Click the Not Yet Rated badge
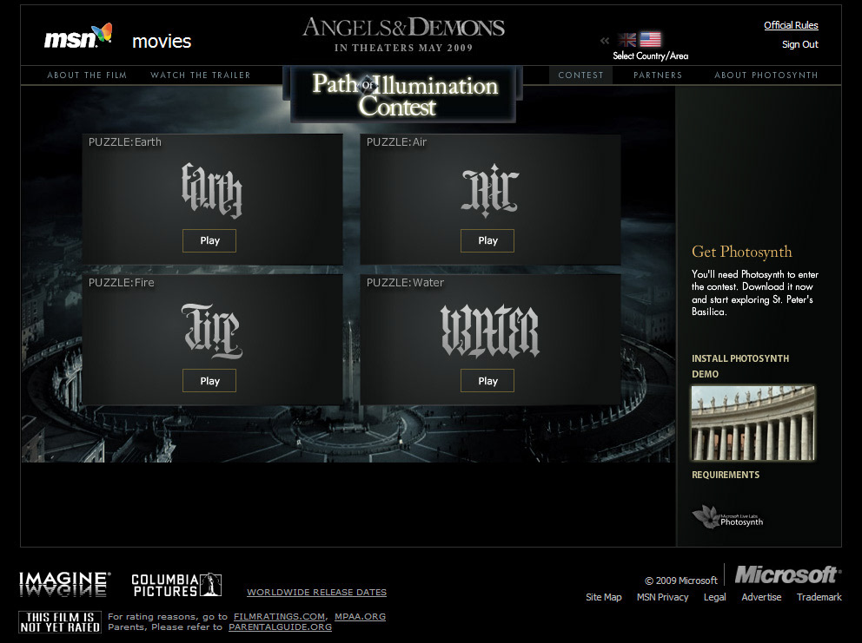The height and width of the screenshot is (643, 862). (x=60, y=622)
